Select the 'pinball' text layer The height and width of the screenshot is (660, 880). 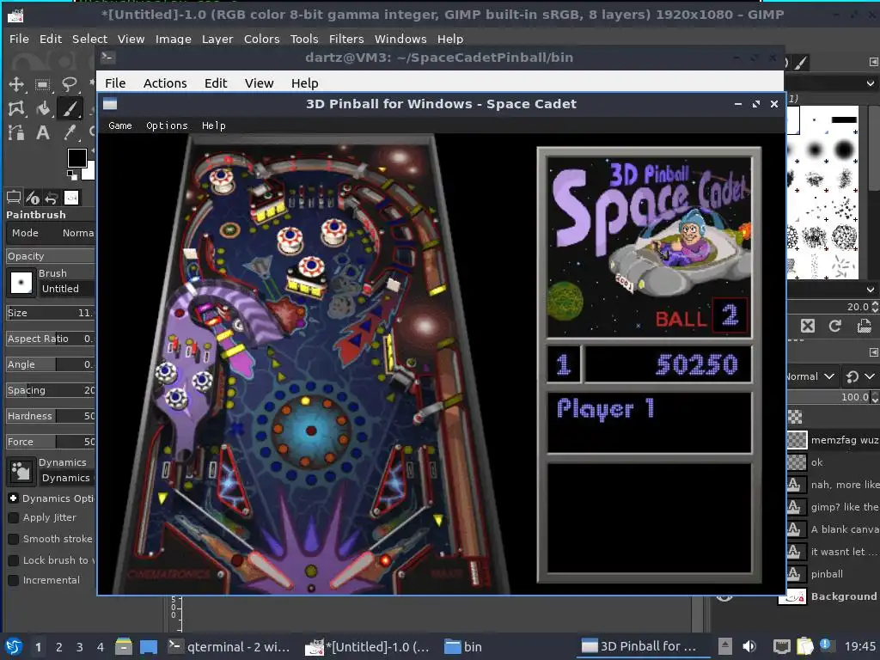(x=833, y=574)
